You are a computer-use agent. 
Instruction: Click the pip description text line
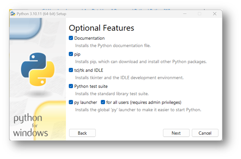141,61
